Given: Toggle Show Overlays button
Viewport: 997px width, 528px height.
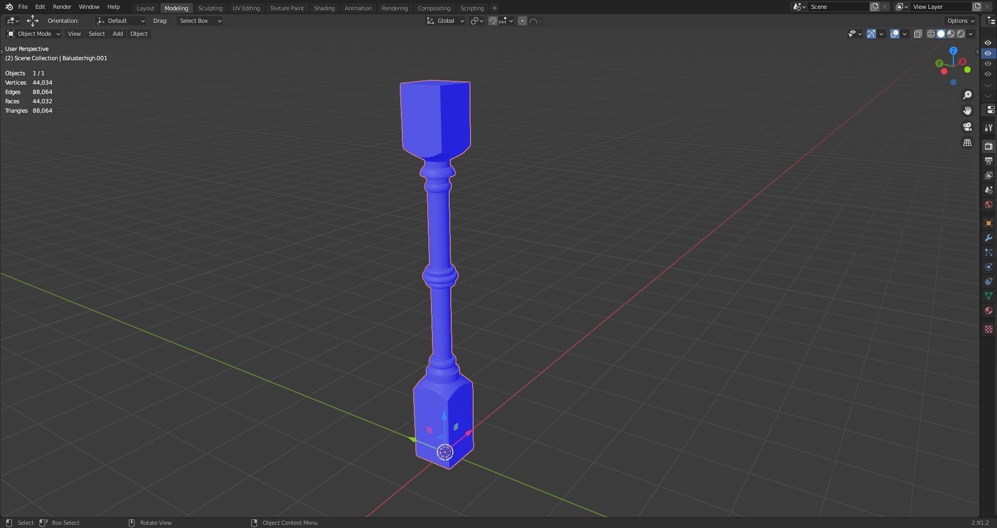Looking at the screenshot, I should (x=895, y=34).
